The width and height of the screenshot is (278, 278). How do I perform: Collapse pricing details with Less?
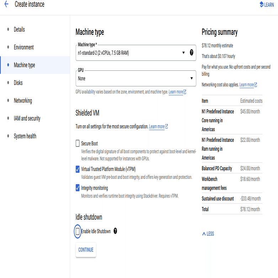[x=208, y=234]
